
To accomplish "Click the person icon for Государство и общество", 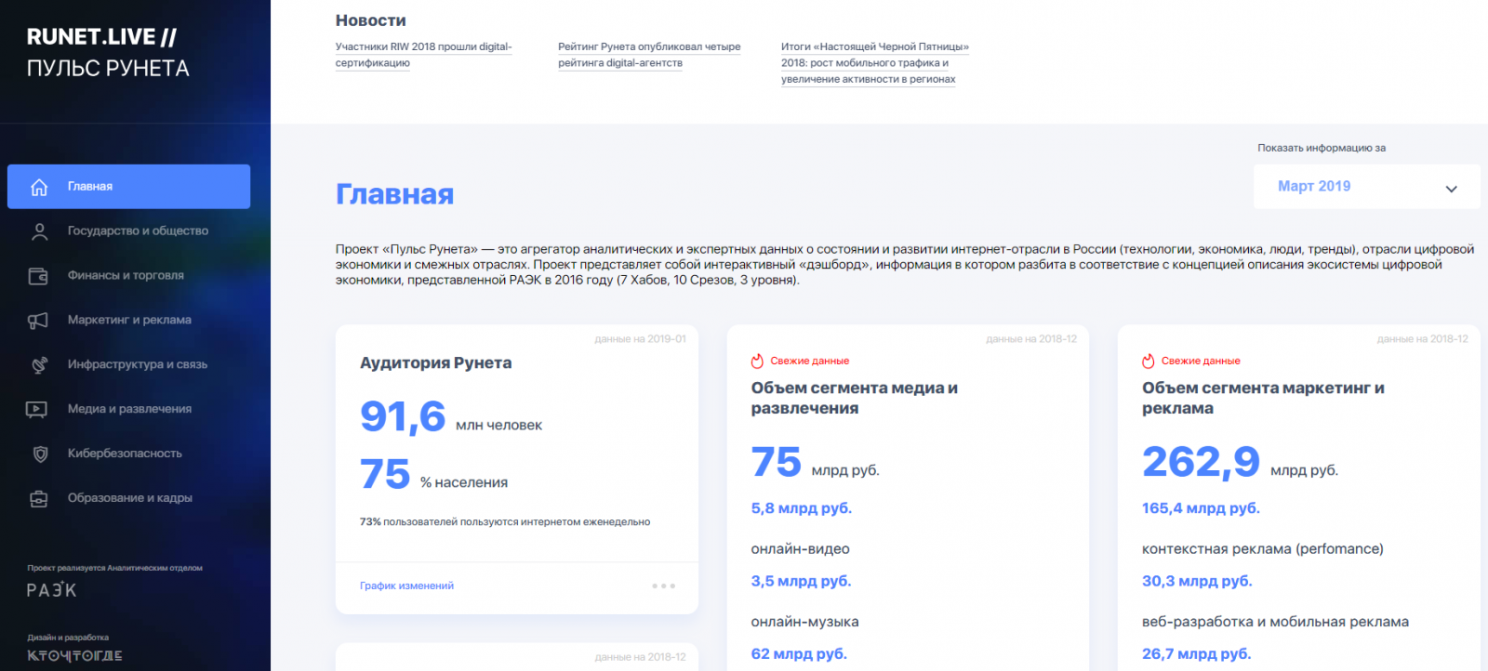I will point(39,231).
